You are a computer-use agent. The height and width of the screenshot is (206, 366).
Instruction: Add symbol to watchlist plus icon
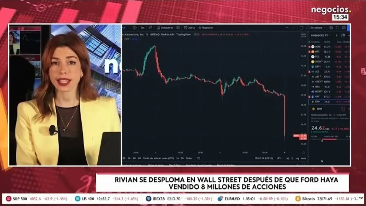pos(337,35)
